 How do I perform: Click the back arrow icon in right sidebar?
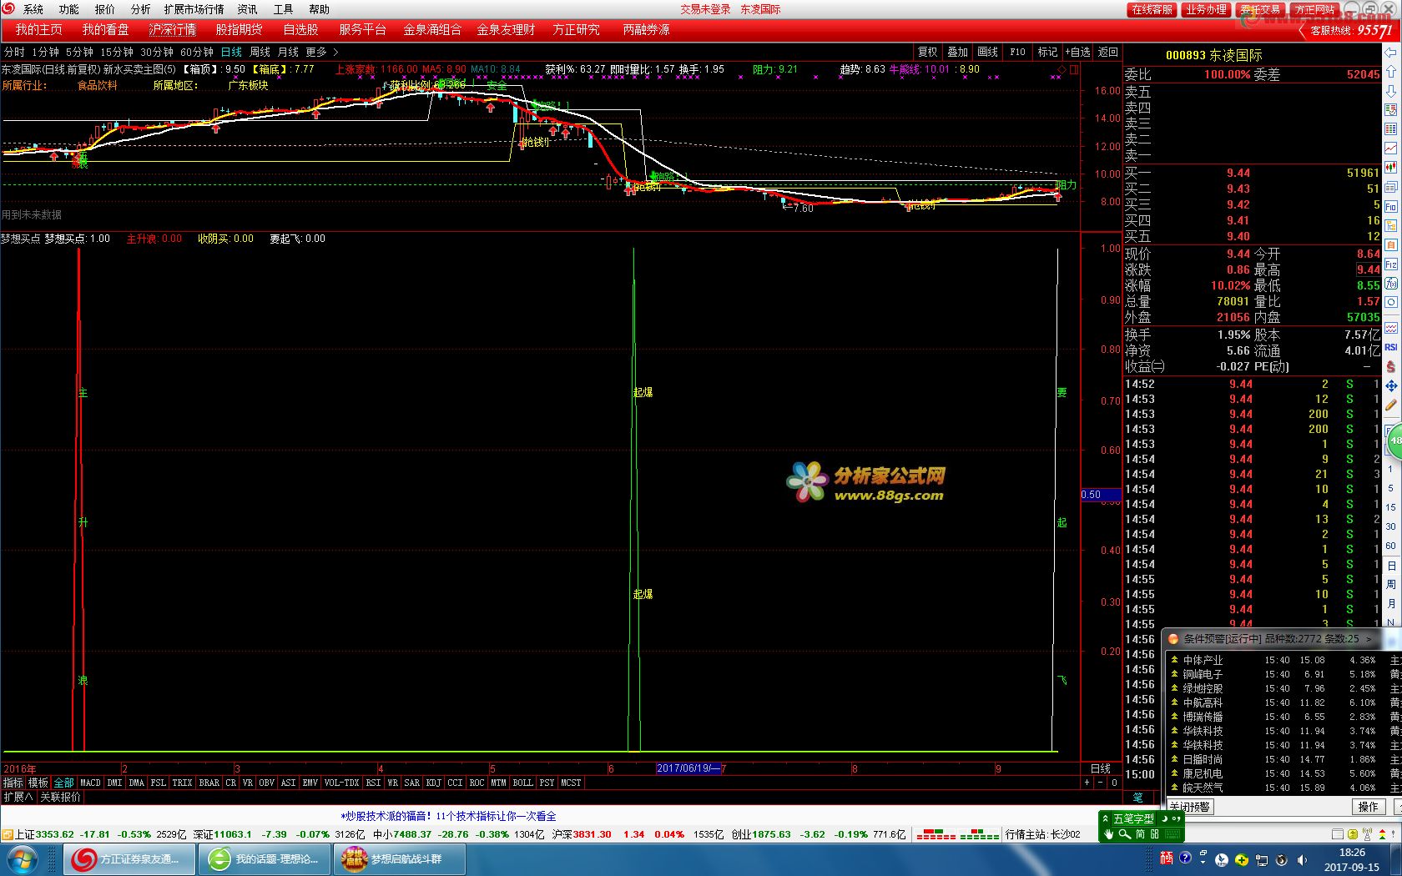click(1391, 53)
